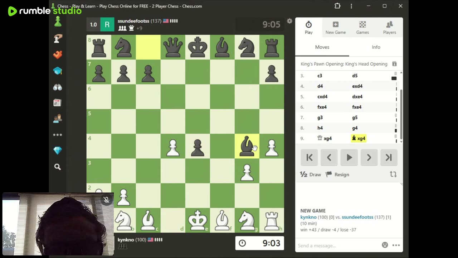The height and width of the screenshot is (258, 458).
Task: Open the emoji picker
Action: (x=385, y=245)
